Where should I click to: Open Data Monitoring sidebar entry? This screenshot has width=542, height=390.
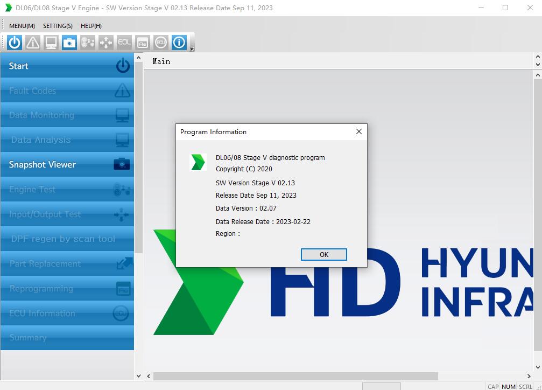click(67, 115)
